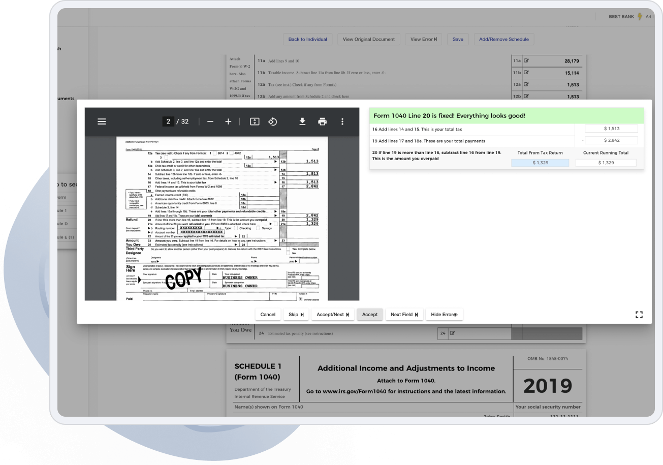
Task: Click Add/Remove Schedule
Action: click(504, 39)
